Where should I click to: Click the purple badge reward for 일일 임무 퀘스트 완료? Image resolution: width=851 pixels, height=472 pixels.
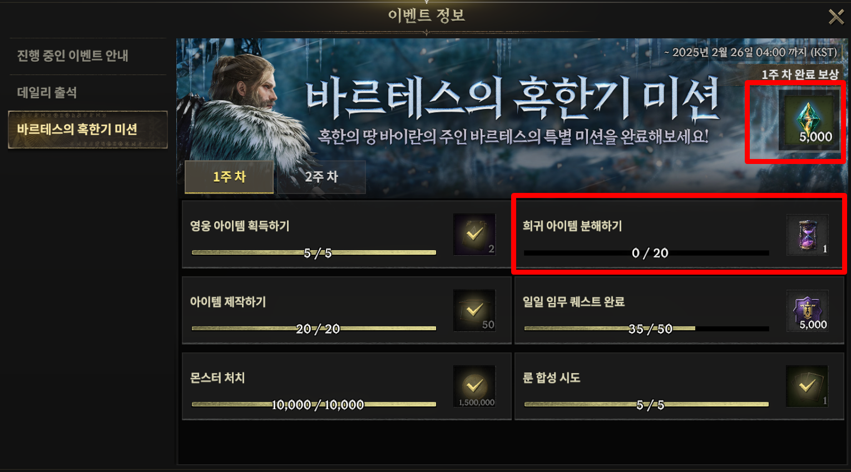[x=808, y=311]
